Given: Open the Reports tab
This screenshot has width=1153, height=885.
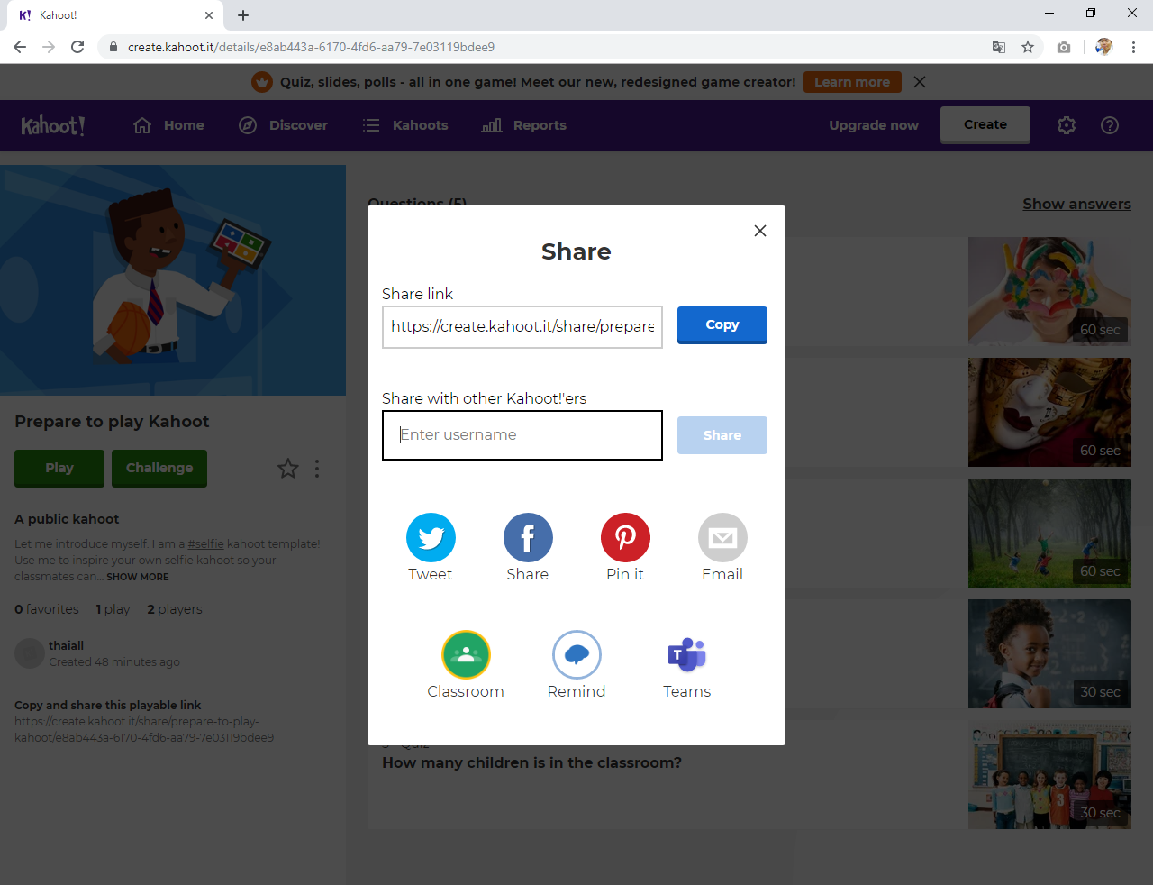Looking at the screenshot, I should (524, 125).
